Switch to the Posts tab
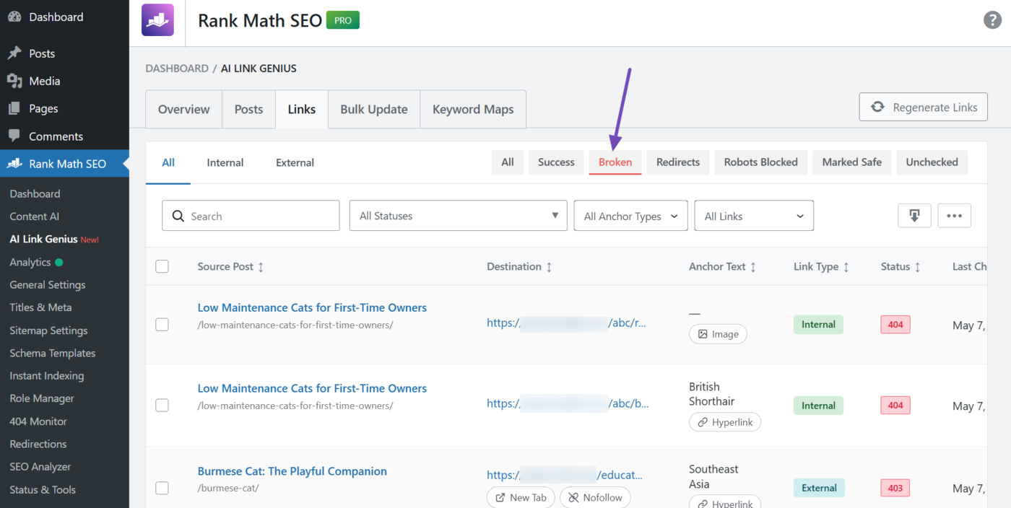Screen dimensions: 1011x508 (x=248, y=109)
